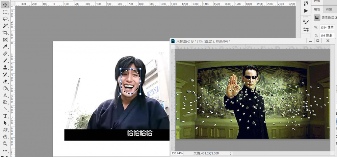Select the Paint Bucket tool
Viewport: 337px width, 157px height.
click(x=5, y=88)
